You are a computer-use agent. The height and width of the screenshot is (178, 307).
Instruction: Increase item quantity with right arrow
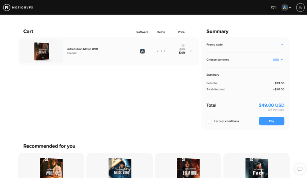pos(165,51)
